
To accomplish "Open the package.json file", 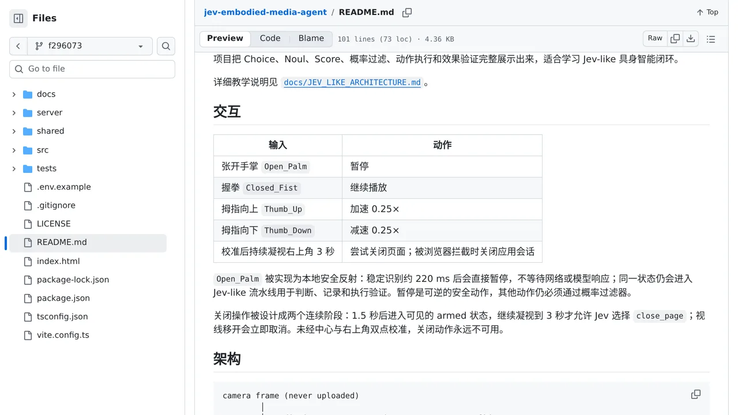I will point(63,298).
